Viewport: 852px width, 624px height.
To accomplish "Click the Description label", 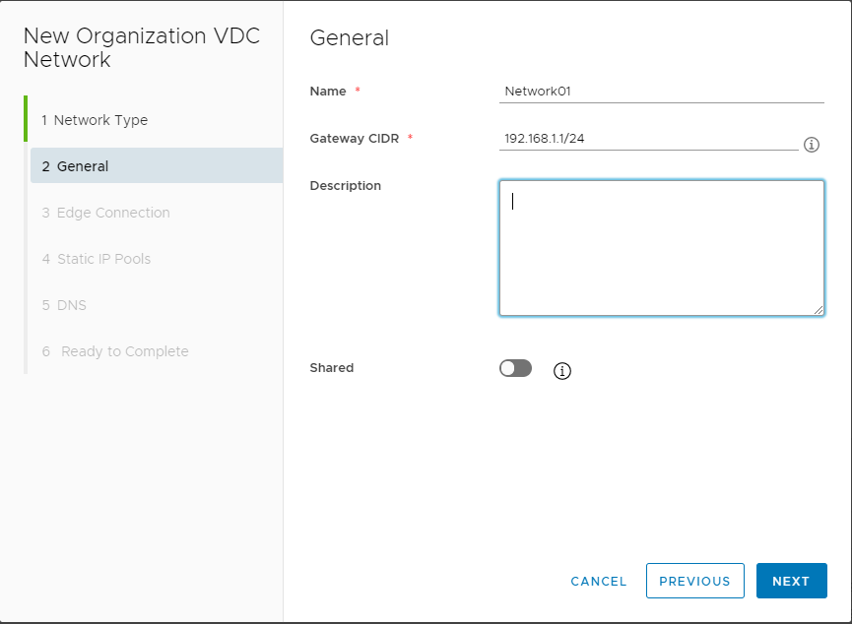I will [345, 186].
